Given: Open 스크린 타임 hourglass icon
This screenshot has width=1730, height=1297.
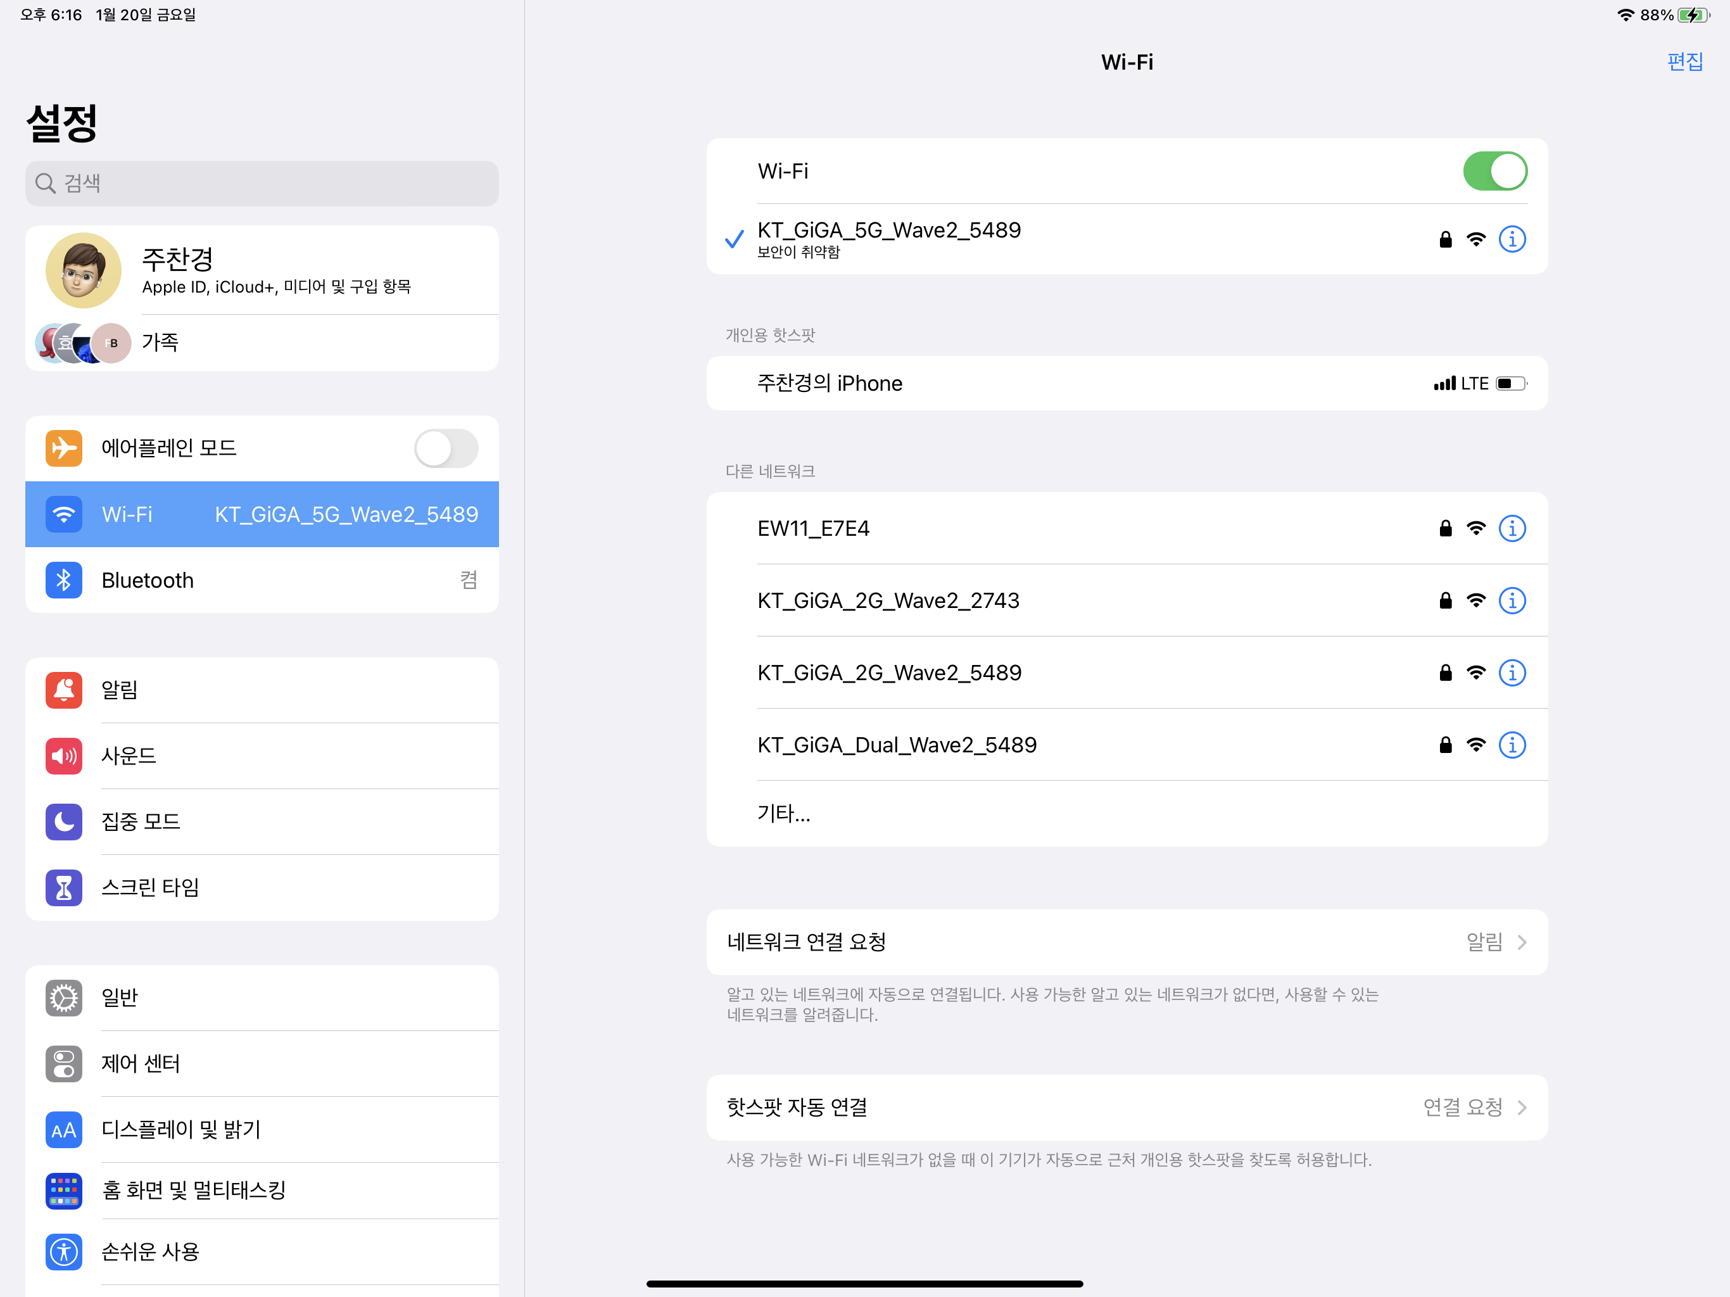Looking at the screenshot, I should point(64,888).
